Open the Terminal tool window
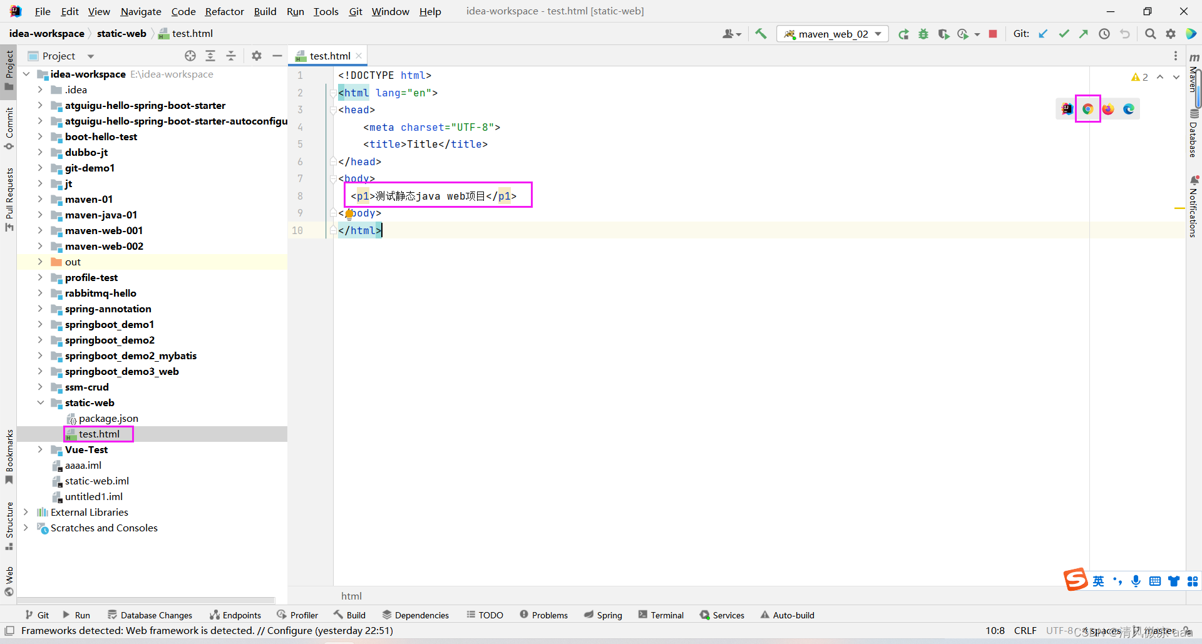 coord(661,615)
